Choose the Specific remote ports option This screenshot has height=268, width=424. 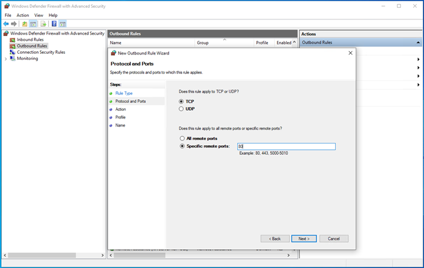[182, 146]
